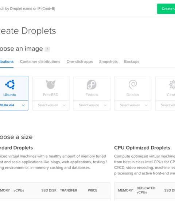Click the FreeBSD label text
Image resolution: width=175 pixels, height=201 pixels.
coord(51,95)
